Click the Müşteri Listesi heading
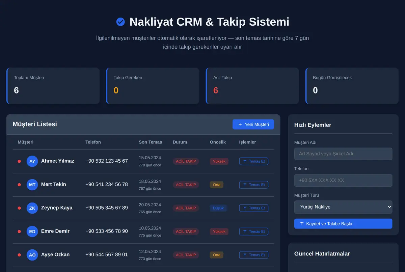The width and height of the screenshot is (405, 272). pos(35,124)
